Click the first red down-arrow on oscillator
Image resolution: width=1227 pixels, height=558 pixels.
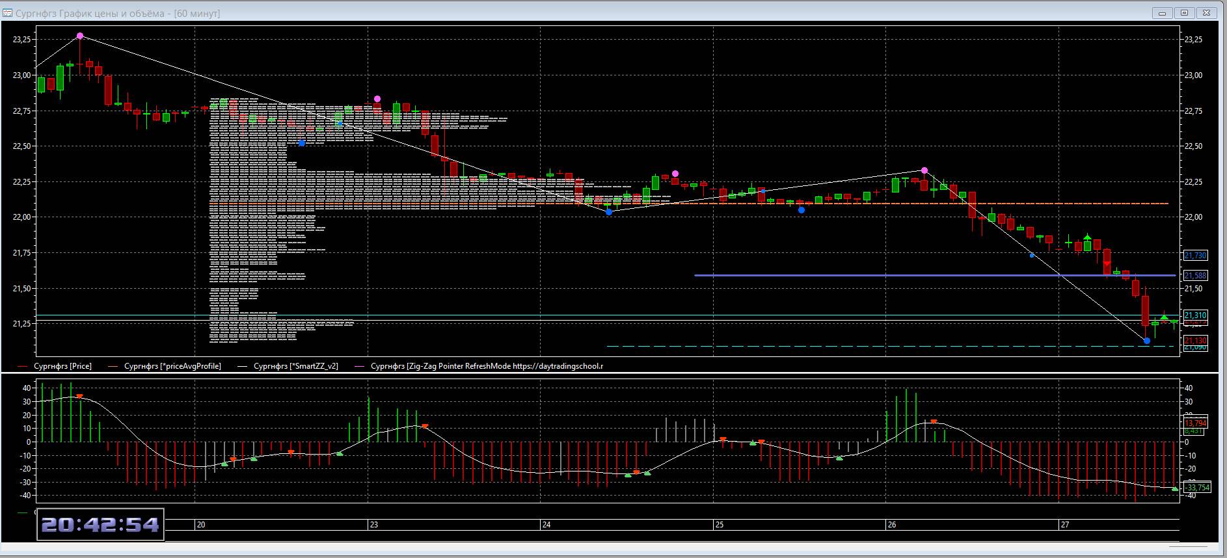click(x=79, y=396)
